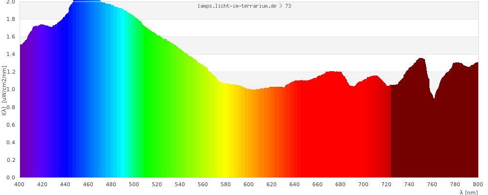
Task: Click the 400 label on the wavelength axis
Action: 20,184
